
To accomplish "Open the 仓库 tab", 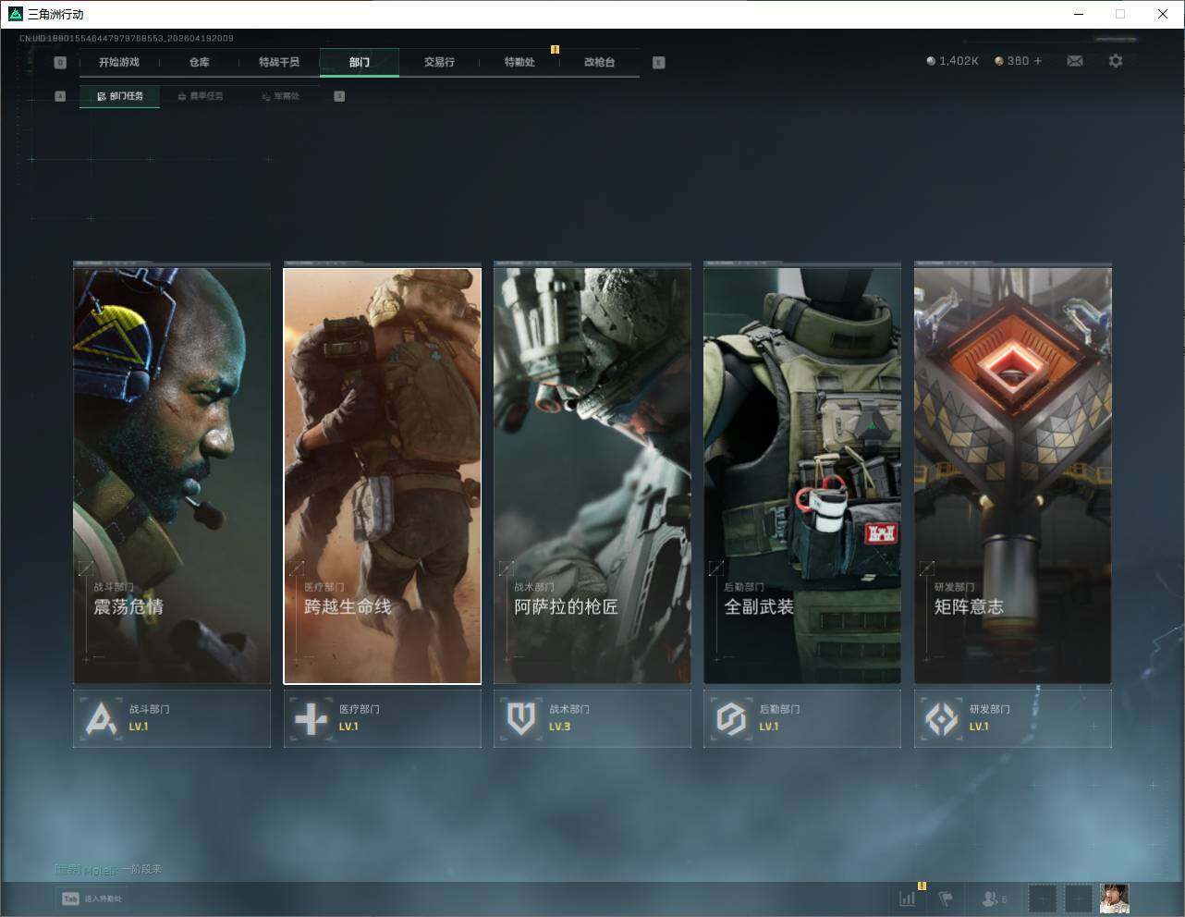I will click(x=199, y=62).
